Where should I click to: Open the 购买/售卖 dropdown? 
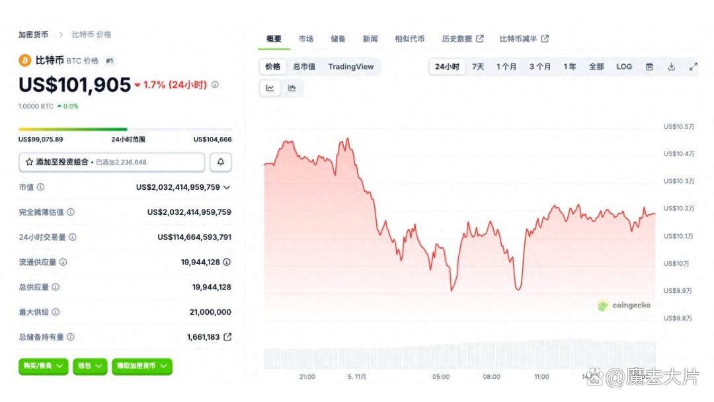[x=42, y=366]
